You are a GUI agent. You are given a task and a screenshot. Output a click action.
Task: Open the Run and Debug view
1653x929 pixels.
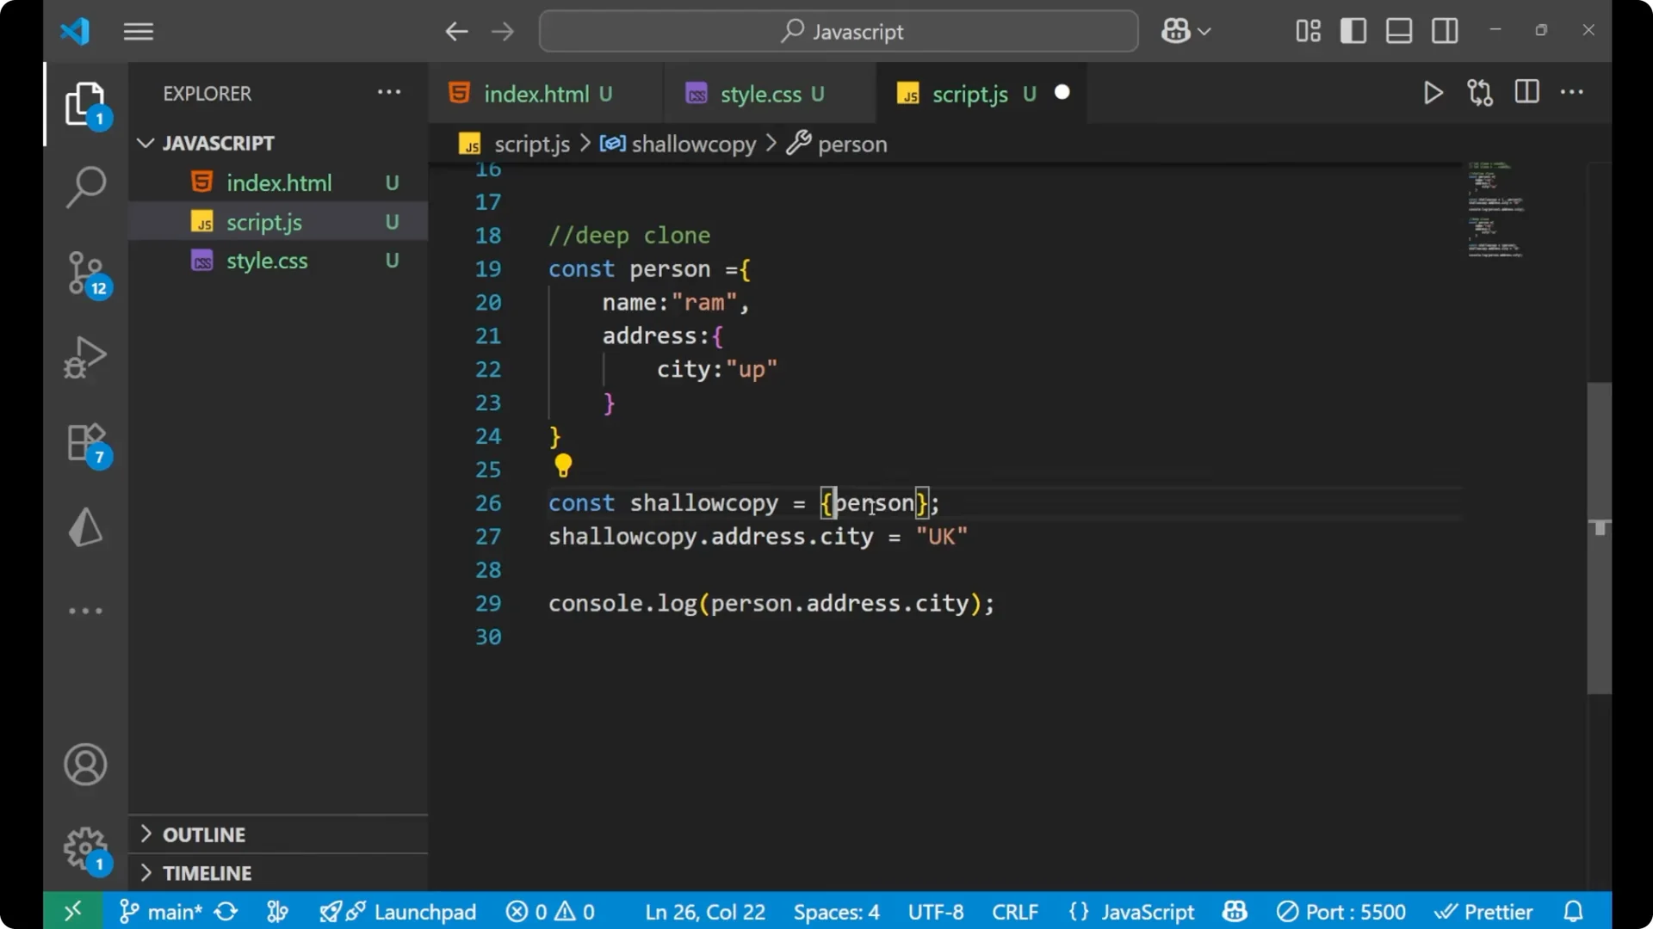point(85,357)
